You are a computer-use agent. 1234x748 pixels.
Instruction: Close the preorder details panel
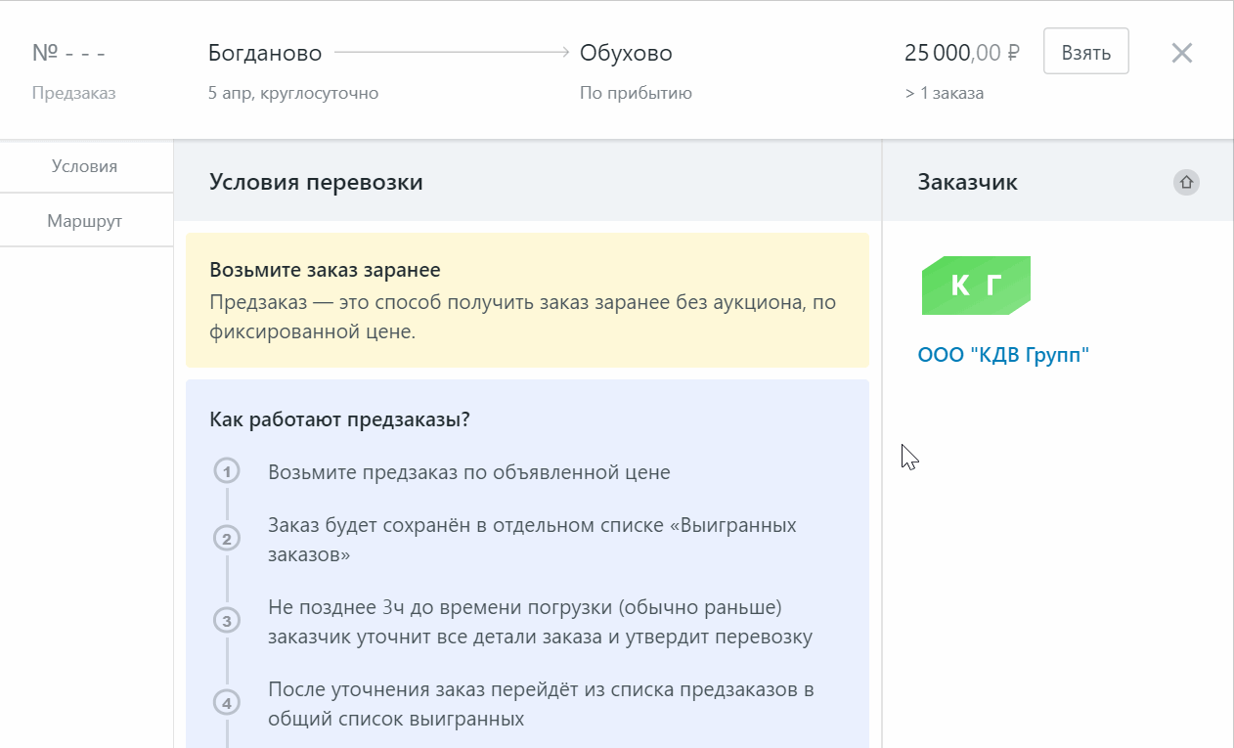1181,53
